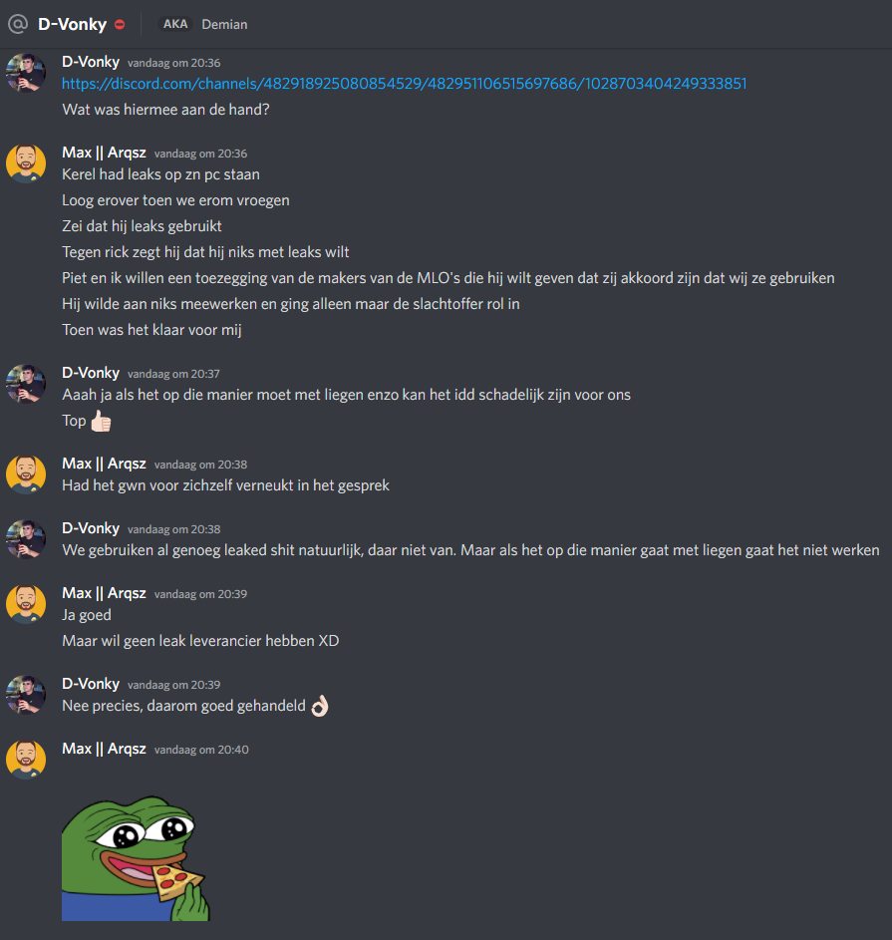Open D-Vonky avatar on the 20:37 message
The width and height of the screenshot is (892, 940).
(x=26, y=384)
